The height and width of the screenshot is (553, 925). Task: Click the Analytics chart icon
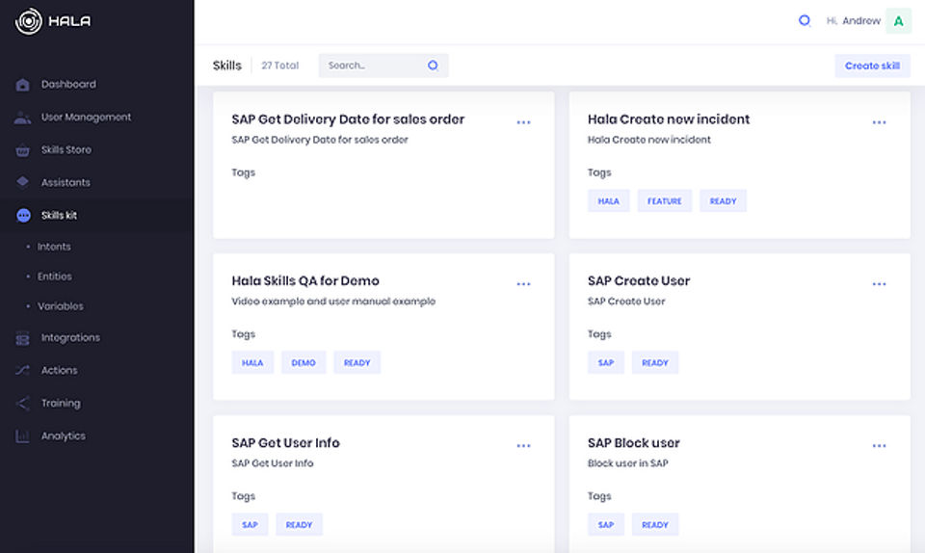(22, 436)
